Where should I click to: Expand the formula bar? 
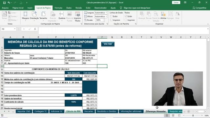208,29
